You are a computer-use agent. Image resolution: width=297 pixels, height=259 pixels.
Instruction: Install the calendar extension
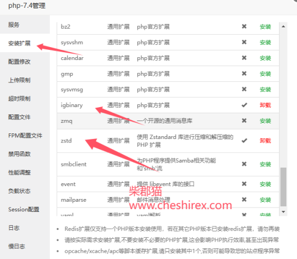tap(265, 58)
